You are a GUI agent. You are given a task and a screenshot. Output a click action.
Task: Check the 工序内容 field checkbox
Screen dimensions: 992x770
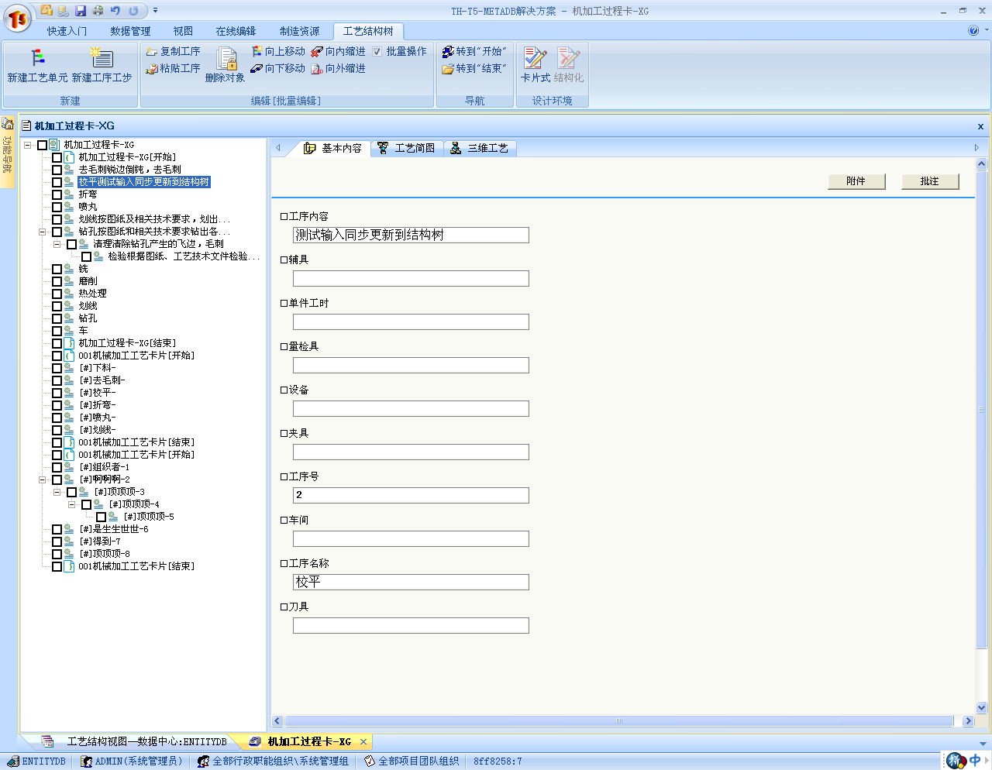pos(284,217)
